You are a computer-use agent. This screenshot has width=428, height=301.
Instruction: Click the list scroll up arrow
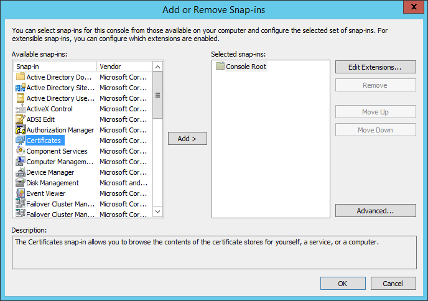pos(158,67)
